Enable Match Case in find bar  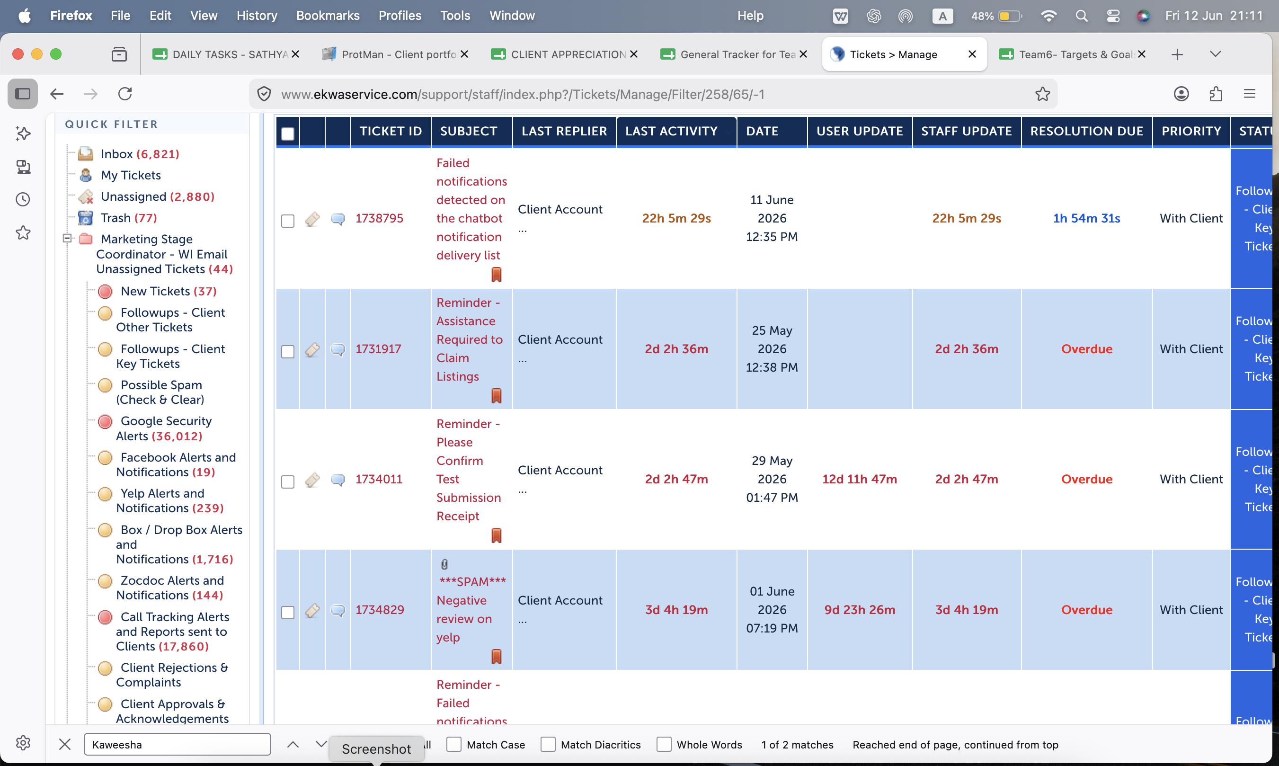[x=453, y=744]
